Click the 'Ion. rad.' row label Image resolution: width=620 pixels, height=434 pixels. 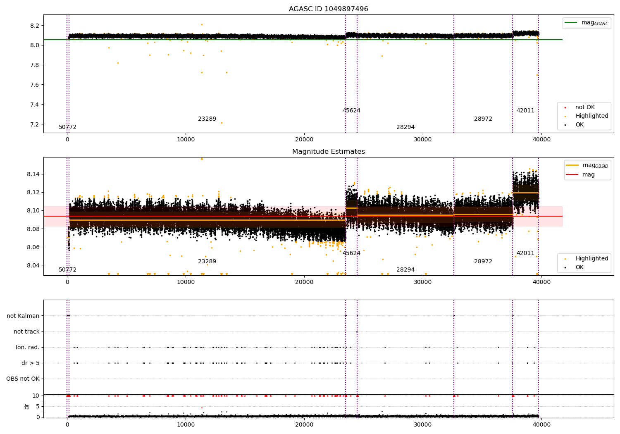(x=28, y=348)
